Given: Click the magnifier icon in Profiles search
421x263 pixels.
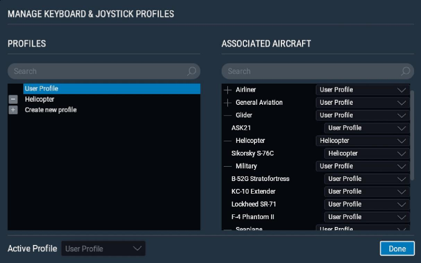Looking at the screenshot, I should click(191, 71).
